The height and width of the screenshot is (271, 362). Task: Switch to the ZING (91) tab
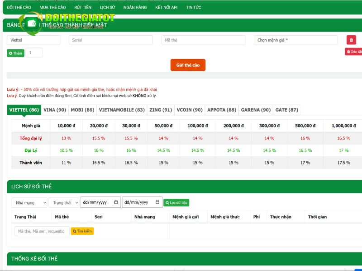point(161,110)
